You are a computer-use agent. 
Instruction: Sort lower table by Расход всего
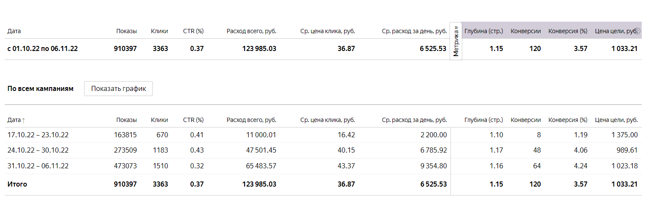(x=251, y=120)
